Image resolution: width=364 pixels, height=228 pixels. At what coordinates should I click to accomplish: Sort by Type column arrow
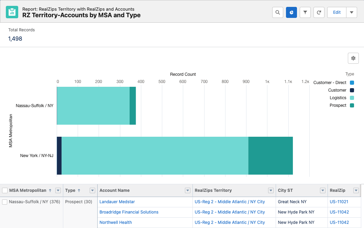click(x=79, y=190)
